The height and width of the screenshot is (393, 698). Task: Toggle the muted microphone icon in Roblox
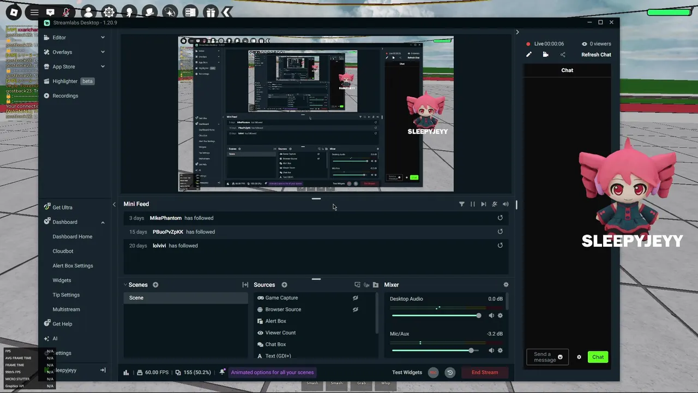67,12
